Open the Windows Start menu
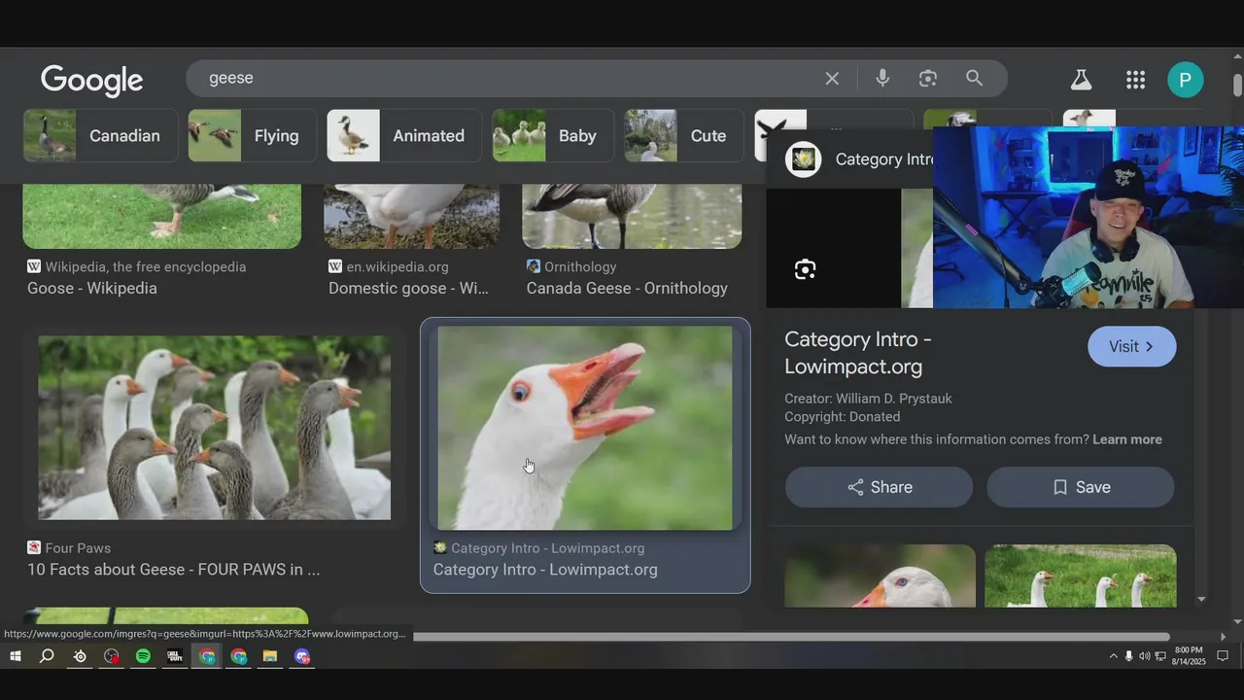This screenshot has height=700, width=1244. click(16, 656)
